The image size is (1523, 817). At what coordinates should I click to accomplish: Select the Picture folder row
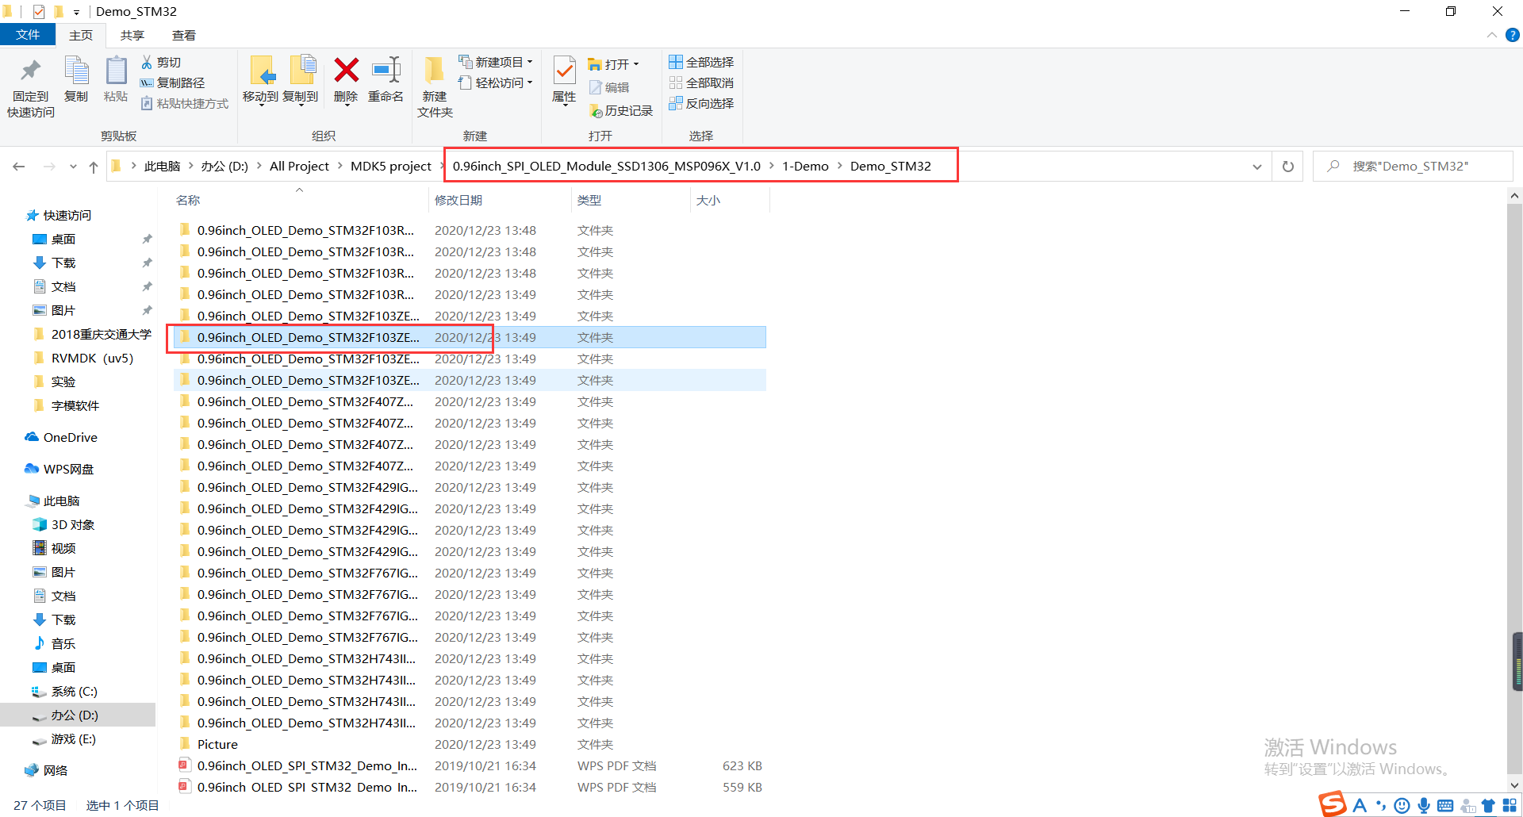(470, 744)
